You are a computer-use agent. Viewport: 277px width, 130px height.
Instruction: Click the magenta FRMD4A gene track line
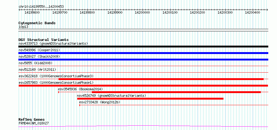pos(143,126)
